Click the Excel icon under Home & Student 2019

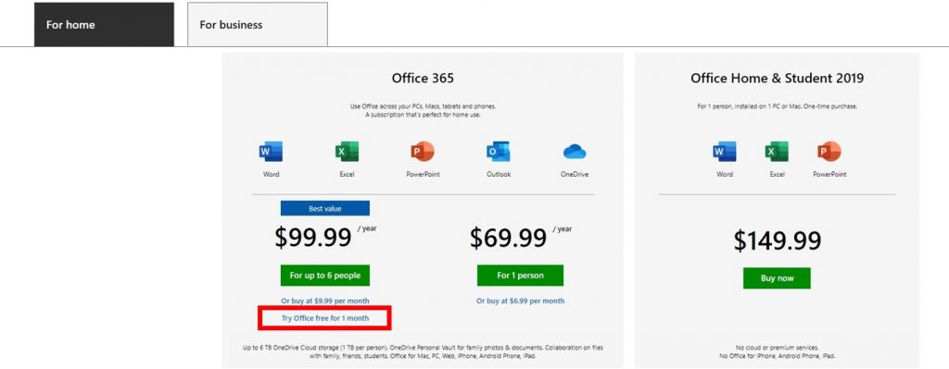[x=777, y=152]
